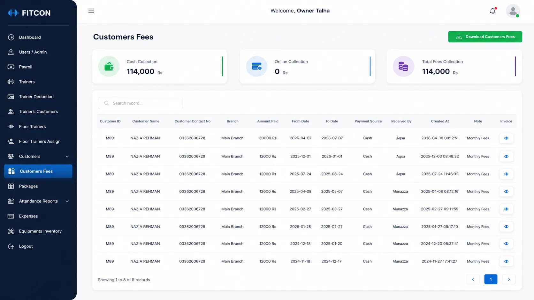Click the Users / Admin person icon
The height and width of the screenshot is (300, 534).
pyautogui.click(x=11, y=52)
